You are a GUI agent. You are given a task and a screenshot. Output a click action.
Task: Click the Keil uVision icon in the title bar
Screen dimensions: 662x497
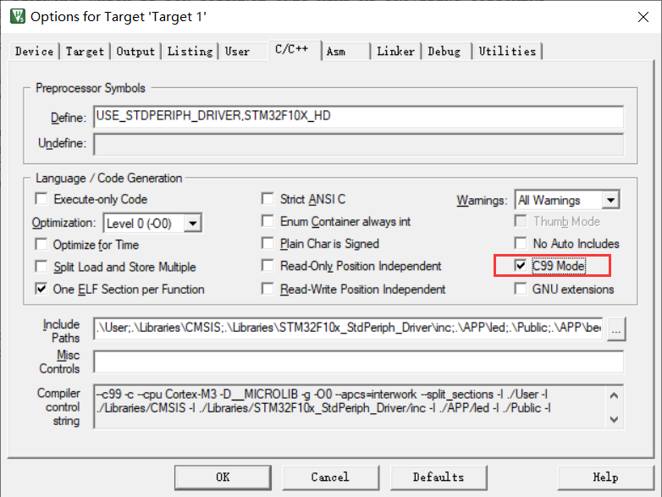17,16
